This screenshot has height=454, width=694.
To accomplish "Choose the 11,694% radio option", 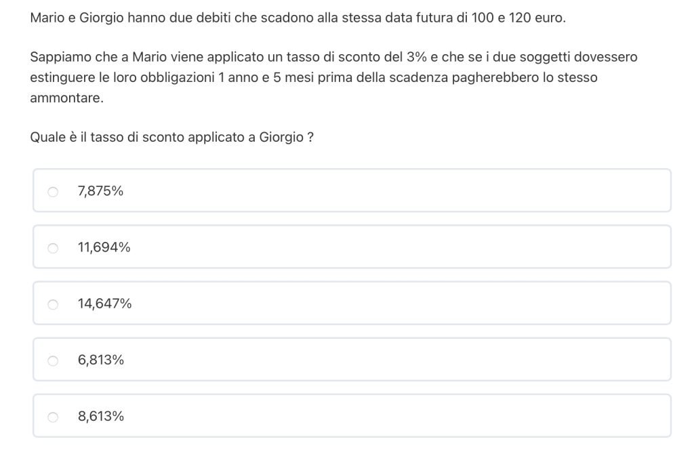I will (x=53, y=248).
